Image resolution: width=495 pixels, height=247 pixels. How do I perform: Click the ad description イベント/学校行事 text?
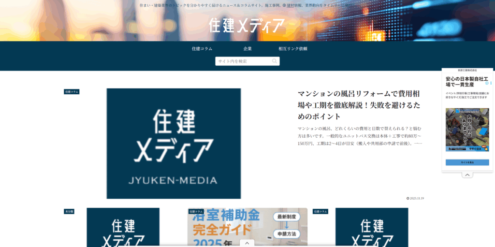click(x=467, y=95)
